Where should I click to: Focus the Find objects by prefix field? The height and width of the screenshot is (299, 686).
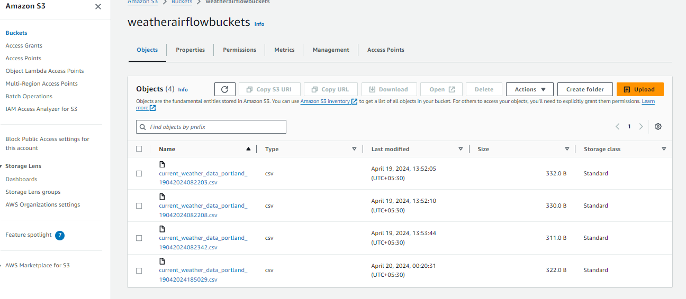(211, 127)
